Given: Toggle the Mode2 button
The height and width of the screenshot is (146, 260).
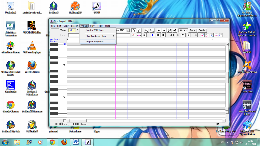Looking at the screenshot, I should click(183, 30).
